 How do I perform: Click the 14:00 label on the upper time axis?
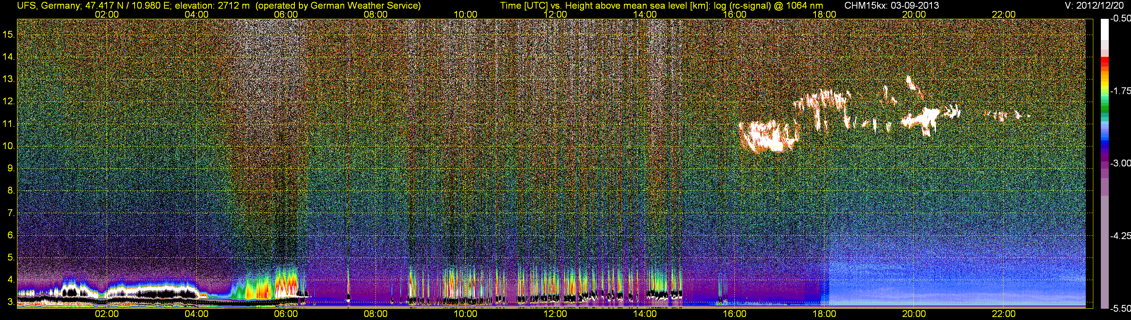click(x=645, y=14)
